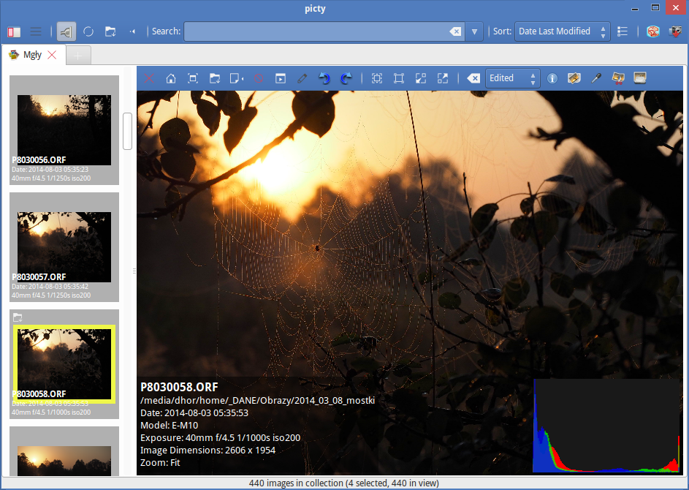The width and height of the screenshot is (689, 490).
Task: Click the pencil edit icon
Action: pyautogui.click(x=302, y=78)
